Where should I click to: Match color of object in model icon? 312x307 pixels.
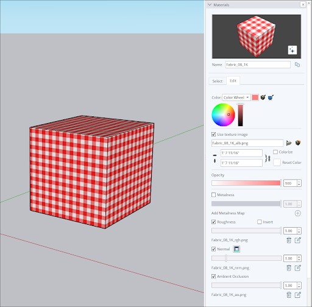click(x=263, y=97)
